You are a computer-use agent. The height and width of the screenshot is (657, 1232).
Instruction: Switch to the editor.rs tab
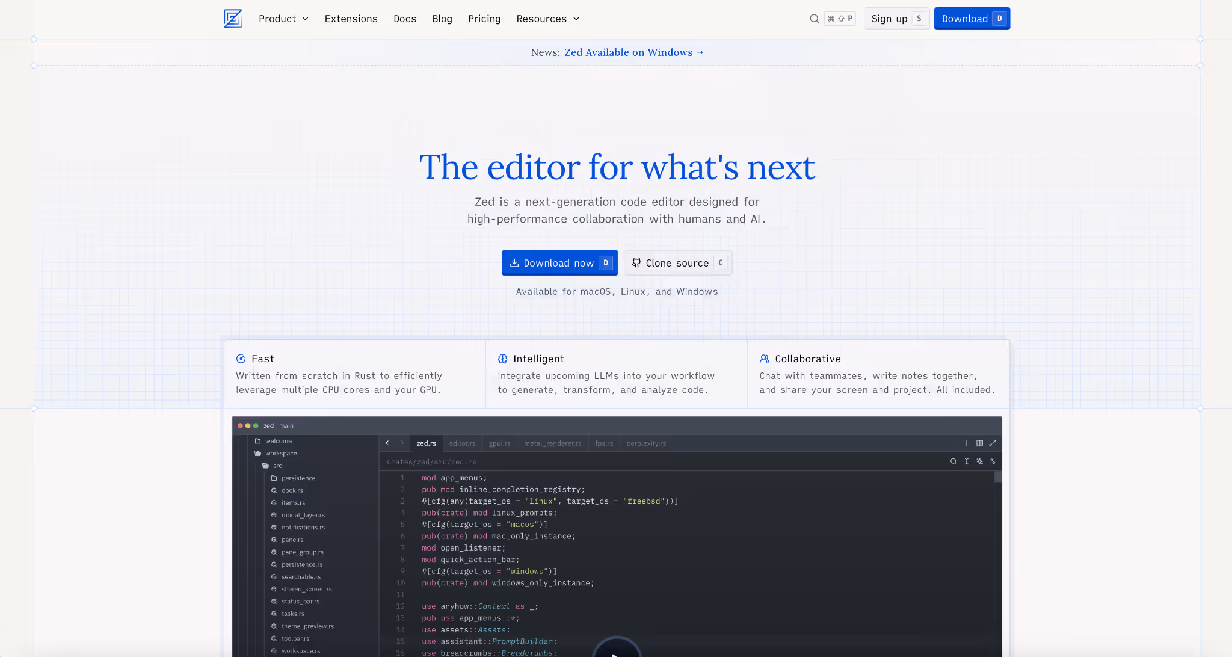(x=462, y=443)
